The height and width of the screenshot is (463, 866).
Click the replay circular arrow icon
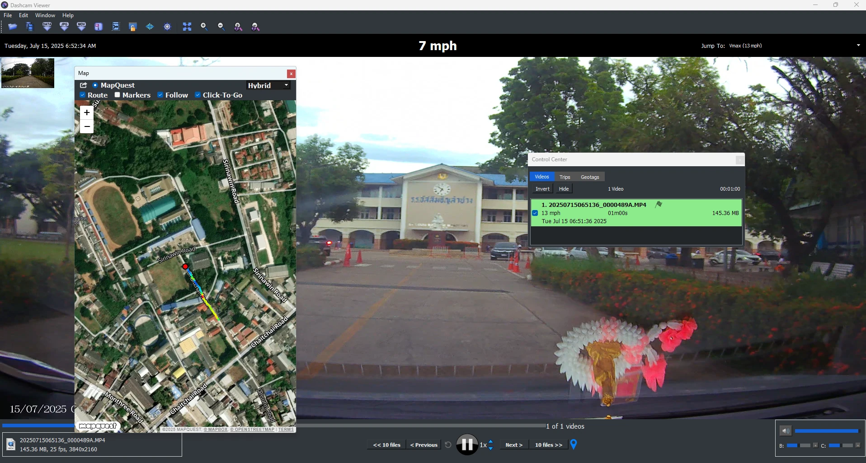(x=448, y=444)
